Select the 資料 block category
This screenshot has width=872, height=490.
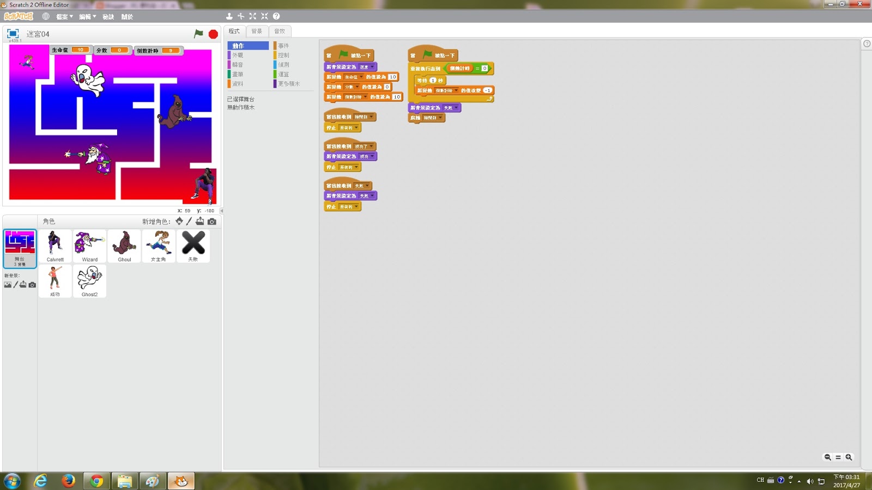coord(248,84)
